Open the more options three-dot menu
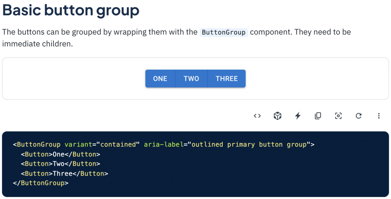 tap(379, 116)
